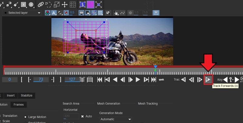The height and width of the screenshot is (123, 243).
Task: Toggle the colorize matte red icon
Action: (x=66, y=13)
